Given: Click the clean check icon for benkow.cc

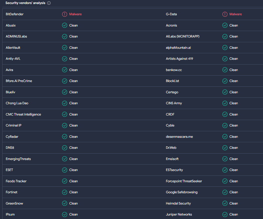Looking at the screenshot, I should 225,70.
